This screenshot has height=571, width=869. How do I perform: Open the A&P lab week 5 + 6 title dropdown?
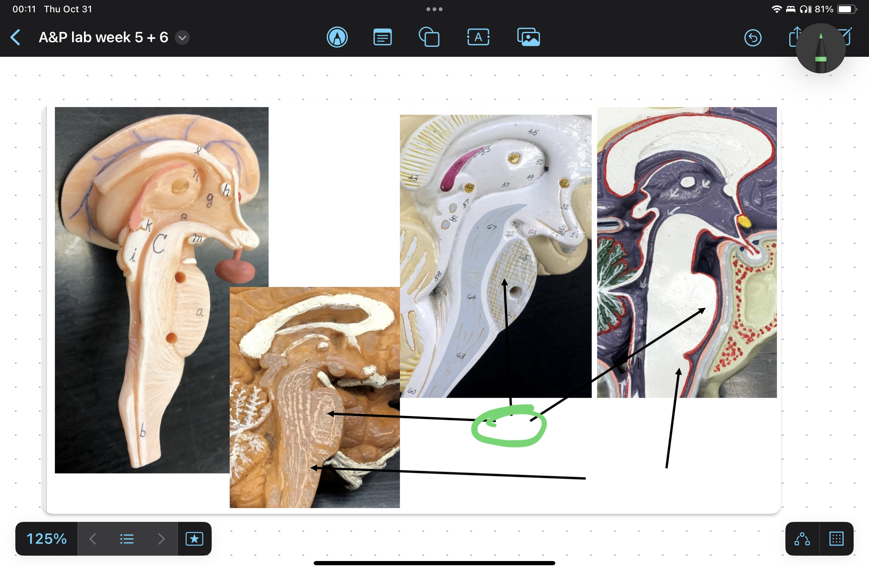[x=183, y=38]
